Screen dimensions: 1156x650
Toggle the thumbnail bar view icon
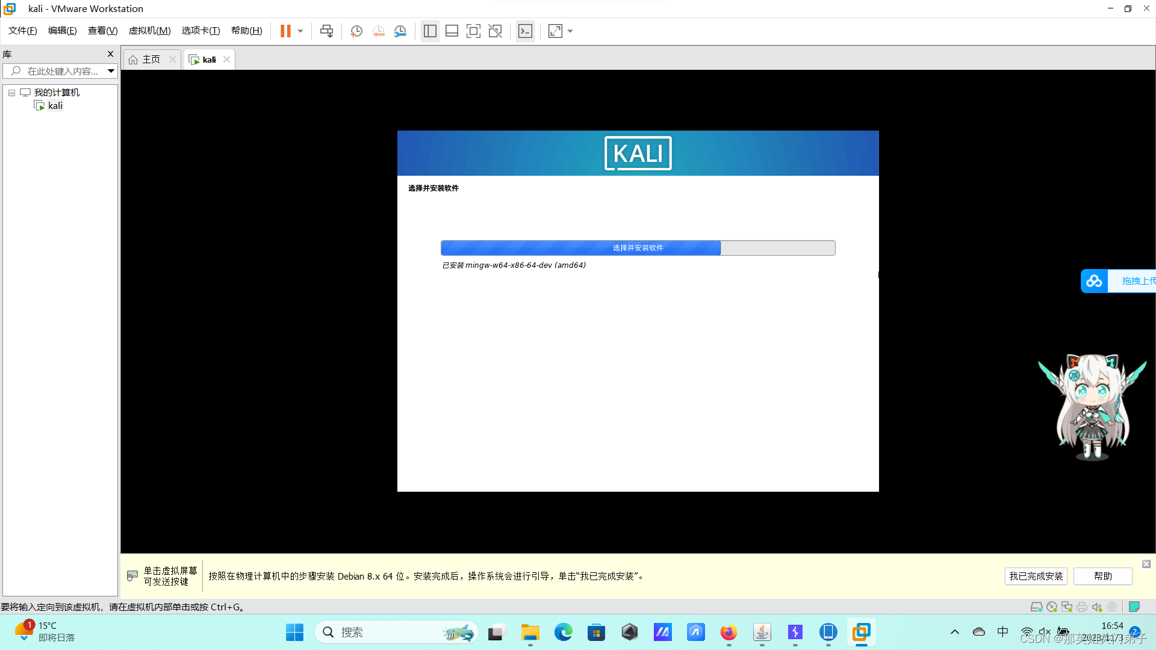coord(452,31)
